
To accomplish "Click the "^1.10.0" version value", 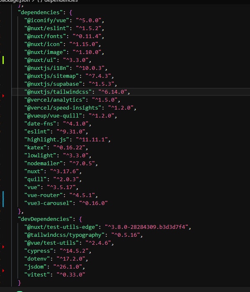I will click(x=87, y=52).
